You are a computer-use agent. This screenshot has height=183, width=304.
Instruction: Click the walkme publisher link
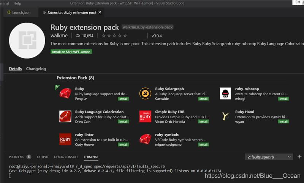[x=59, y=36]
